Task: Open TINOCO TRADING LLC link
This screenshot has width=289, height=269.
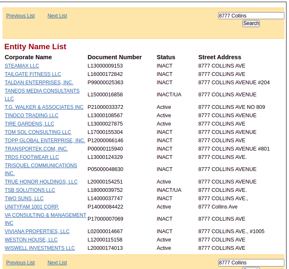Action: [x=32, y=116]
